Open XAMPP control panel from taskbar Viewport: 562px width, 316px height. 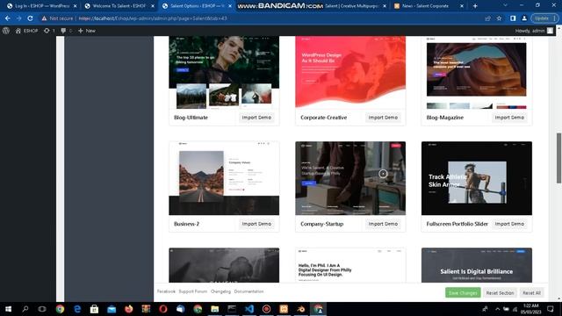[x=284, y=309]
